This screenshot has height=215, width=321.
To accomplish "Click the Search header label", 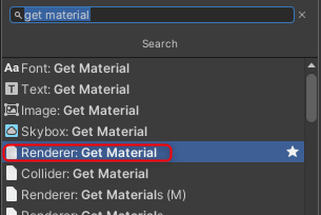I will 160,44.
